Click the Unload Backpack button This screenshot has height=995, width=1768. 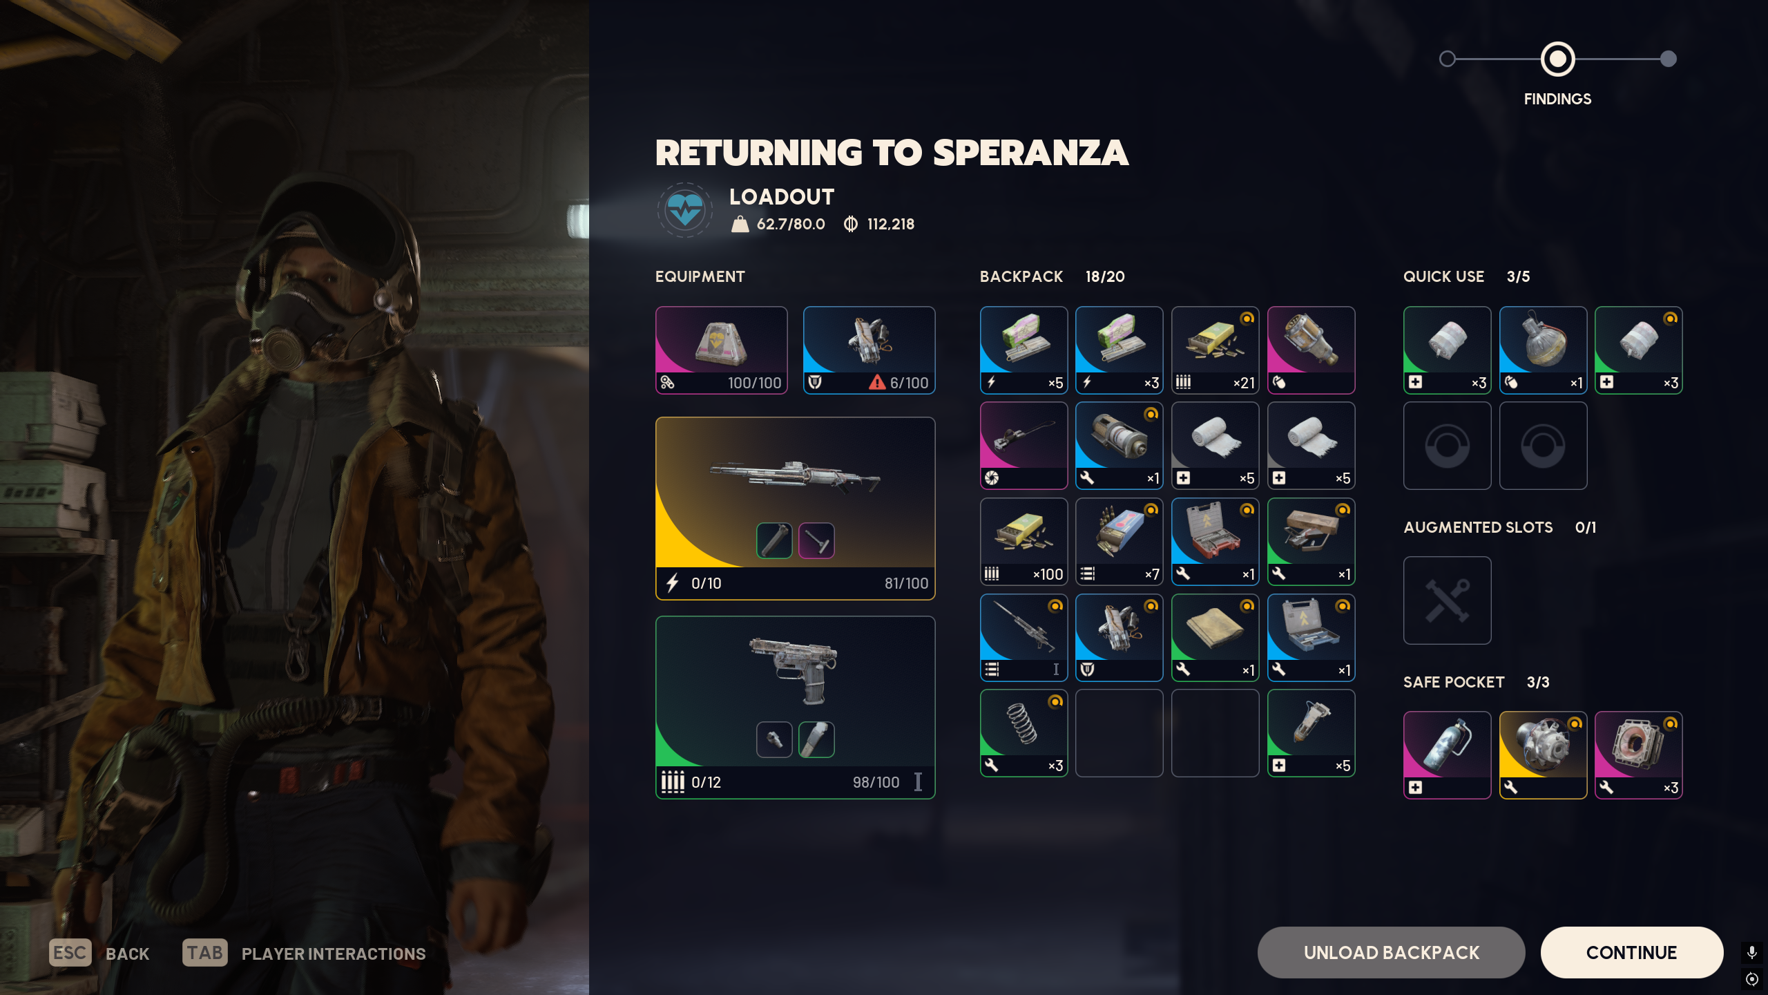point(1391,952)
